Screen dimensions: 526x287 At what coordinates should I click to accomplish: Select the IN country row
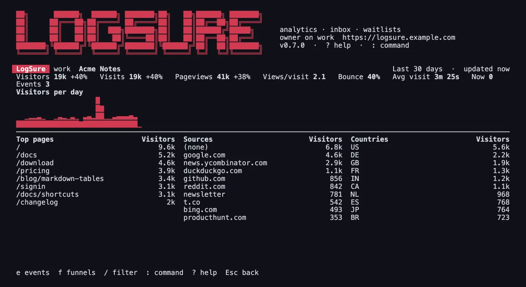(x=430, y=179)
